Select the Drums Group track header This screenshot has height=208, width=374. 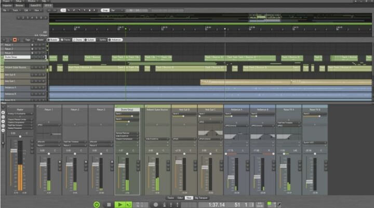pyautogui.click(x=16, y=57)
